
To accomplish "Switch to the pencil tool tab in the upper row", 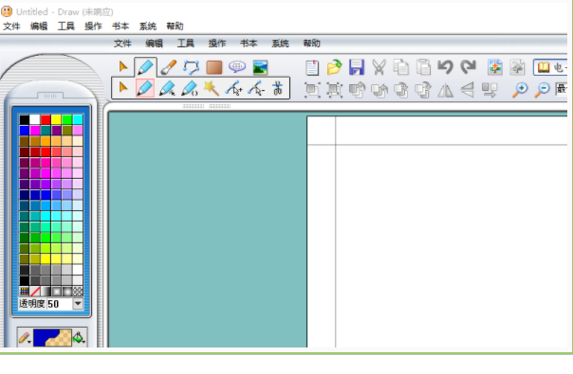I will (145, 67).
